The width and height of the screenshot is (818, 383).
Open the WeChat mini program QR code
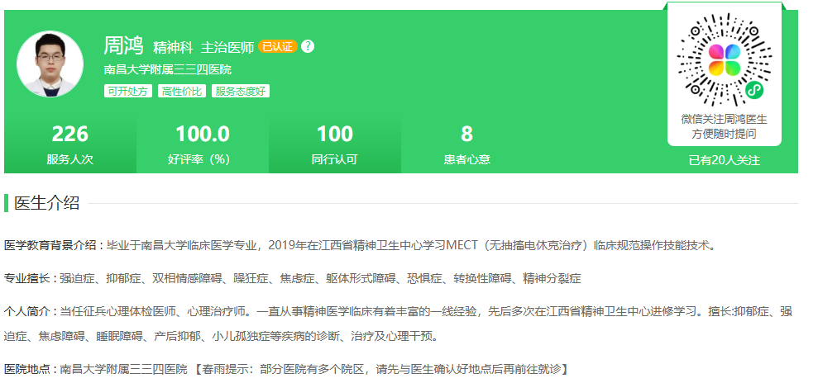click(x=724, y=59)
